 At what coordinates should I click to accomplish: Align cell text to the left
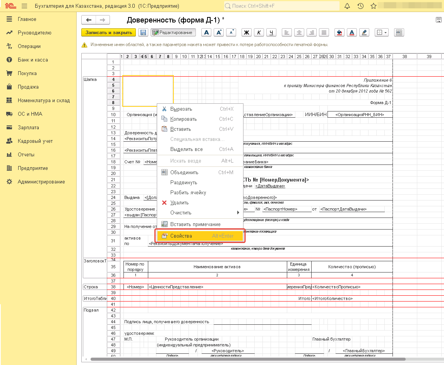point(286,33)
